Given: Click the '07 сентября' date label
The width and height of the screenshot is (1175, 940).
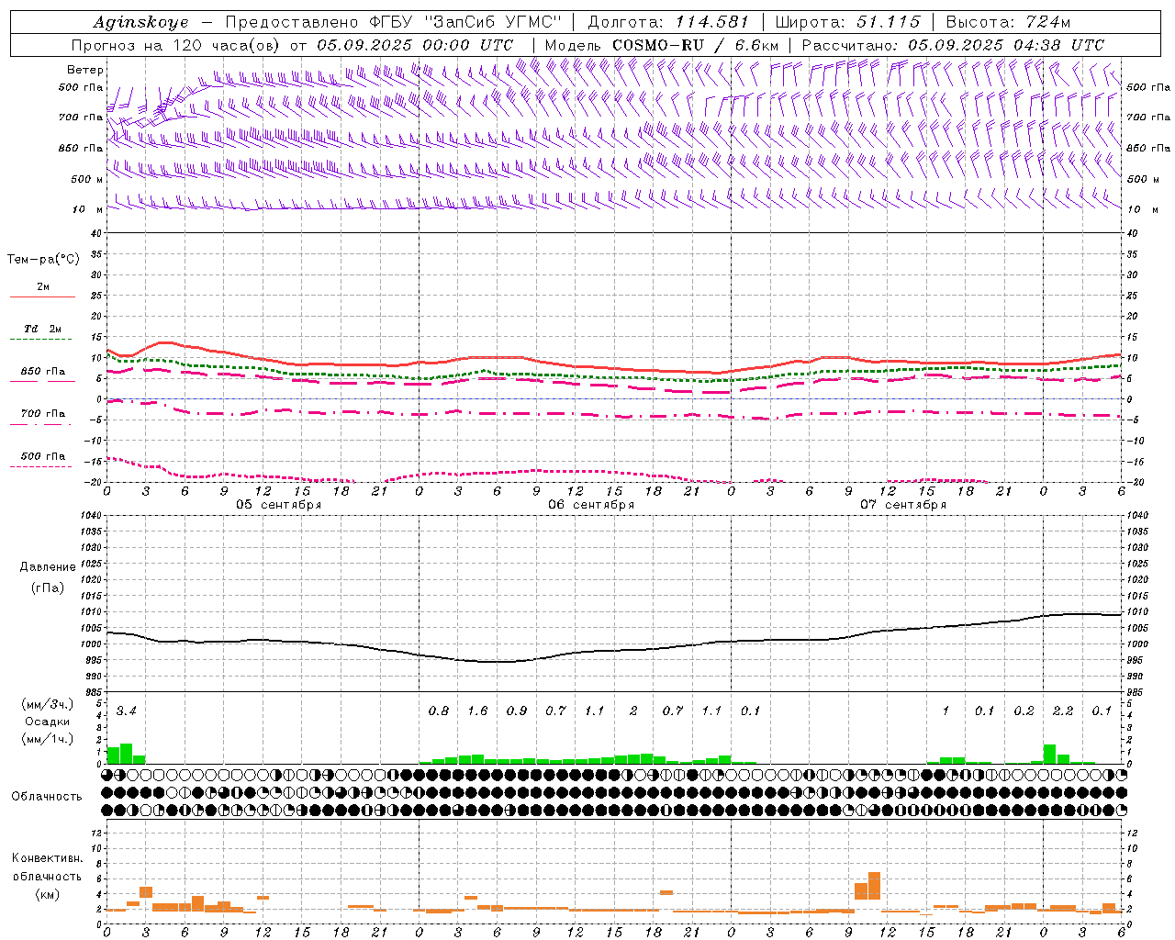Looking at the screenshot, I should (x=903, y=505).
